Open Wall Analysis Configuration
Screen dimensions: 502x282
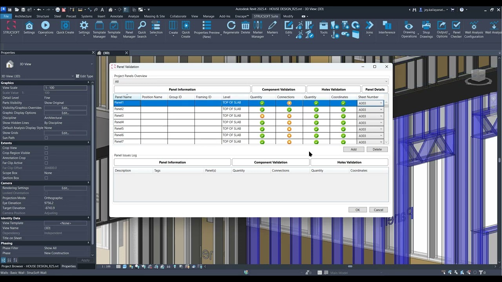[x=474, y=30]
